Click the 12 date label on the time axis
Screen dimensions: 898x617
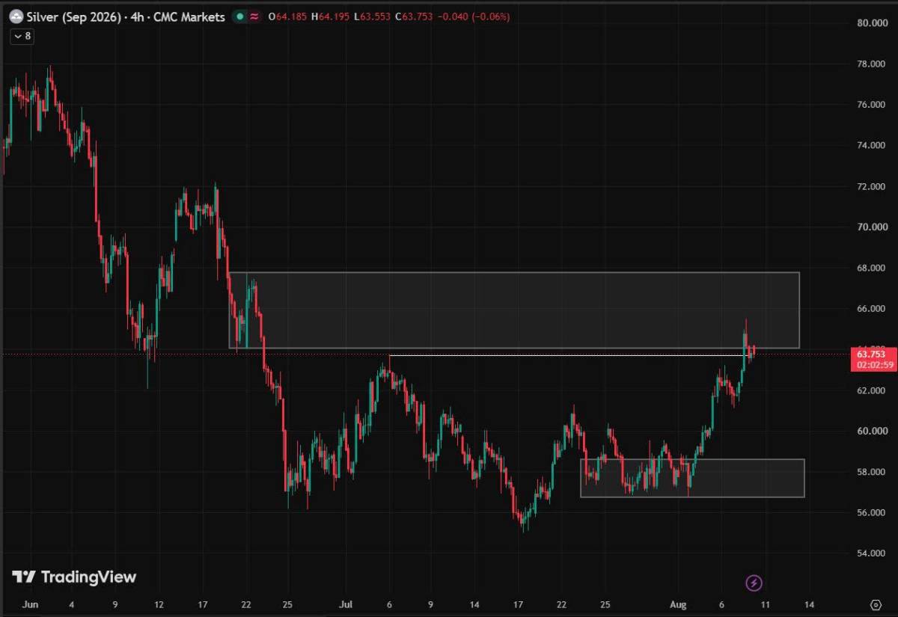point(159,604)
